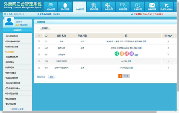Click 设置 link in row ID 114
Screen dimensions: 179x113
point(140,48)
